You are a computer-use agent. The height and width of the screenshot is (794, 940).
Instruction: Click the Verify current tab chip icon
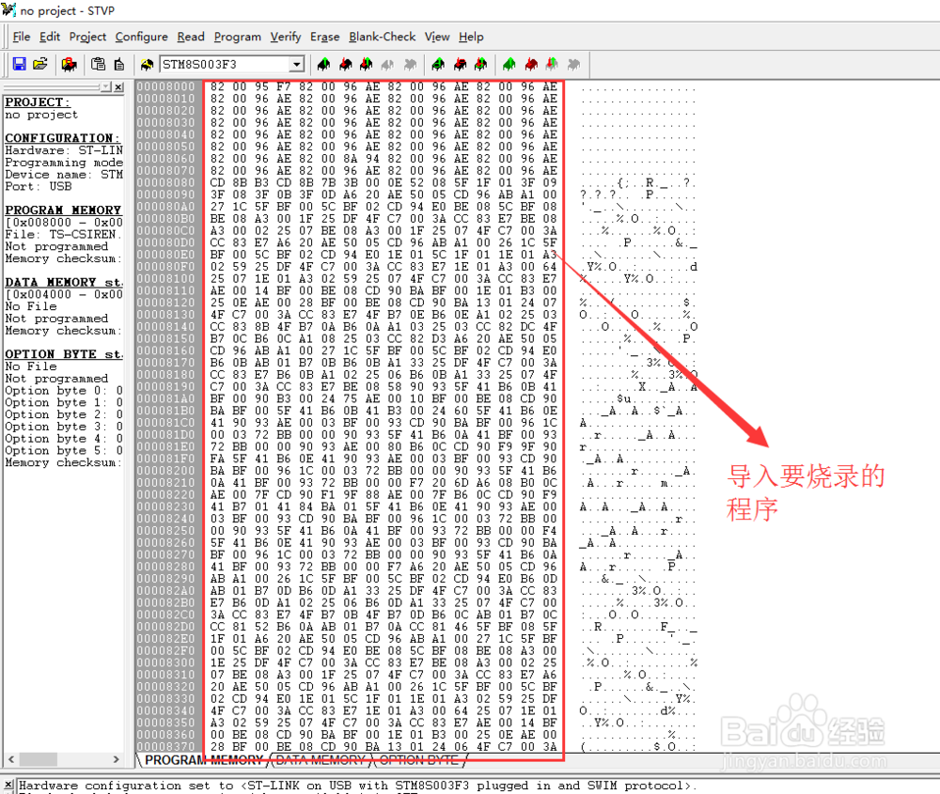click(x=367, y=64)
